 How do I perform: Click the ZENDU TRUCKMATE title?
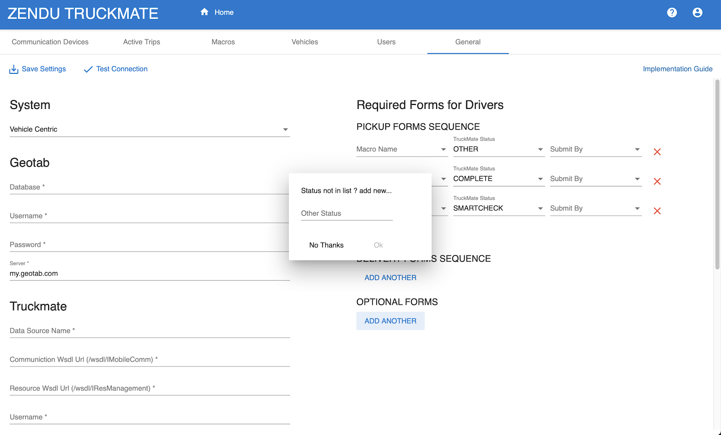click(x=83, y=14)
